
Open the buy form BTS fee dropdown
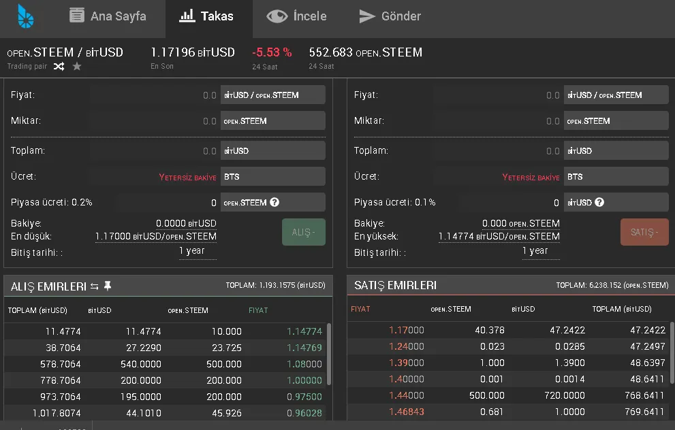click(x=273, y=177)
